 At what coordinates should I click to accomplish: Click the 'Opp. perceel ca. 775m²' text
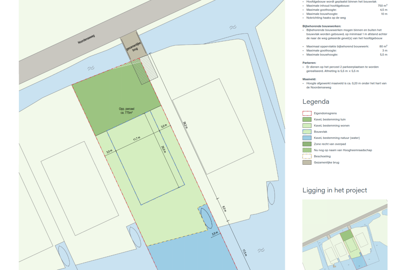(x=126, y=111)
